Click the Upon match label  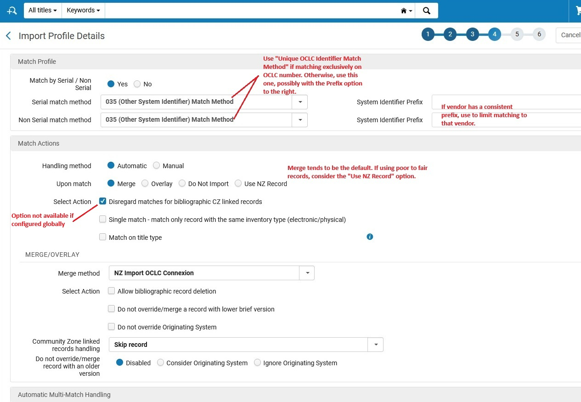tap(73, 184)
